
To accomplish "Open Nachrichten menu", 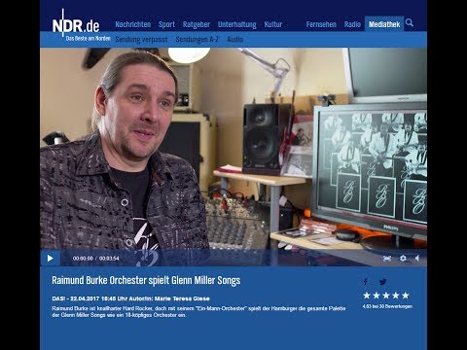I will click(133, 24).
